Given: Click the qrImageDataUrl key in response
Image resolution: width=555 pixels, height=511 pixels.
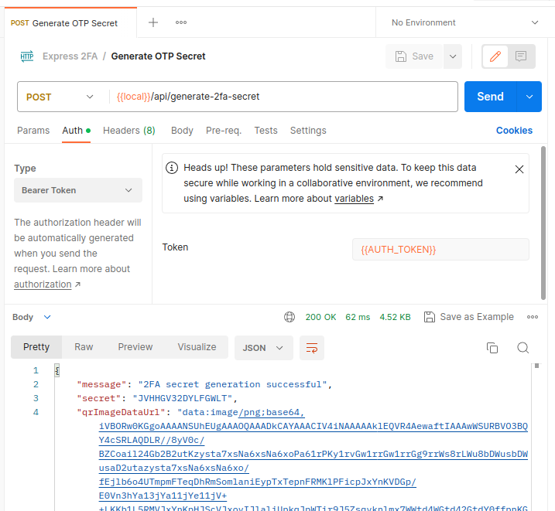Looking at the screenshot, I should [x=121, y=412].
